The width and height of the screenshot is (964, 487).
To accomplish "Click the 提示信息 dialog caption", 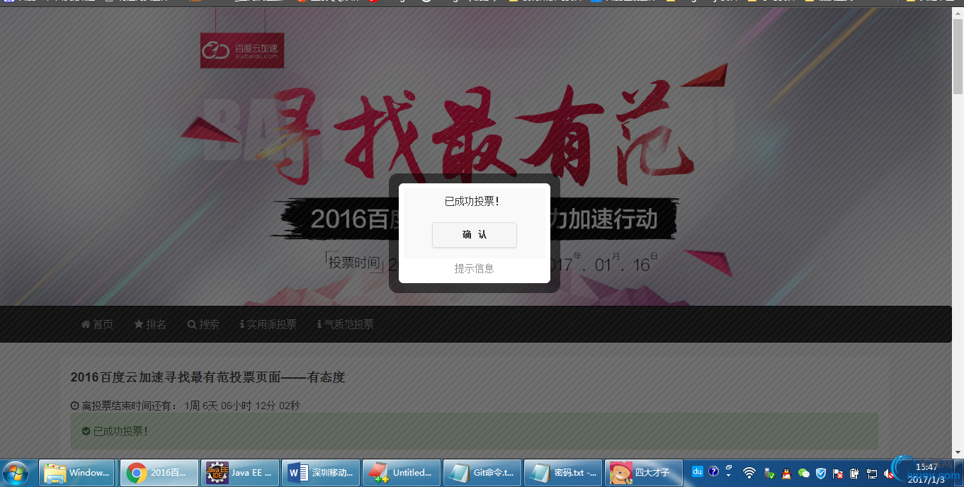I will [475, 269].
